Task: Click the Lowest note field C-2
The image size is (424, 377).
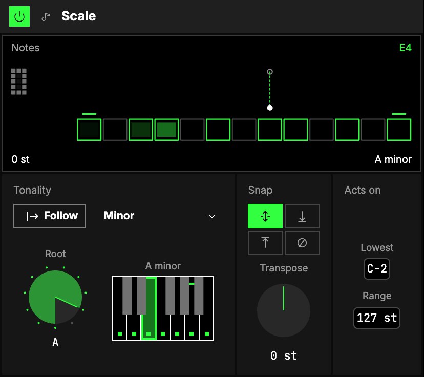Action: (377, 269)
